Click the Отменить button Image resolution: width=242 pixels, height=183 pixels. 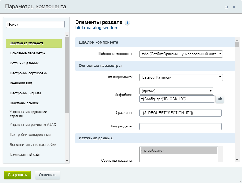pyautogui.click(x=48, y=175)
